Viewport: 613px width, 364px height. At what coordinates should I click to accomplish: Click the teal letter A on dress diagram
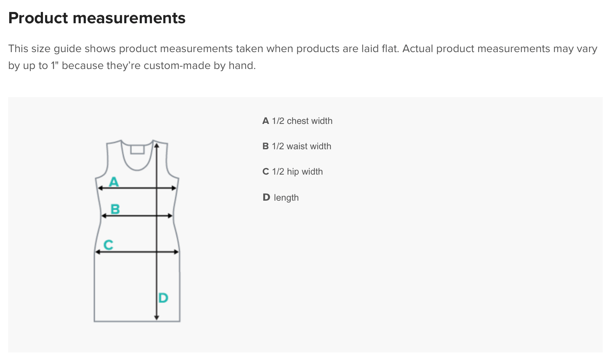tap(114, 182)
